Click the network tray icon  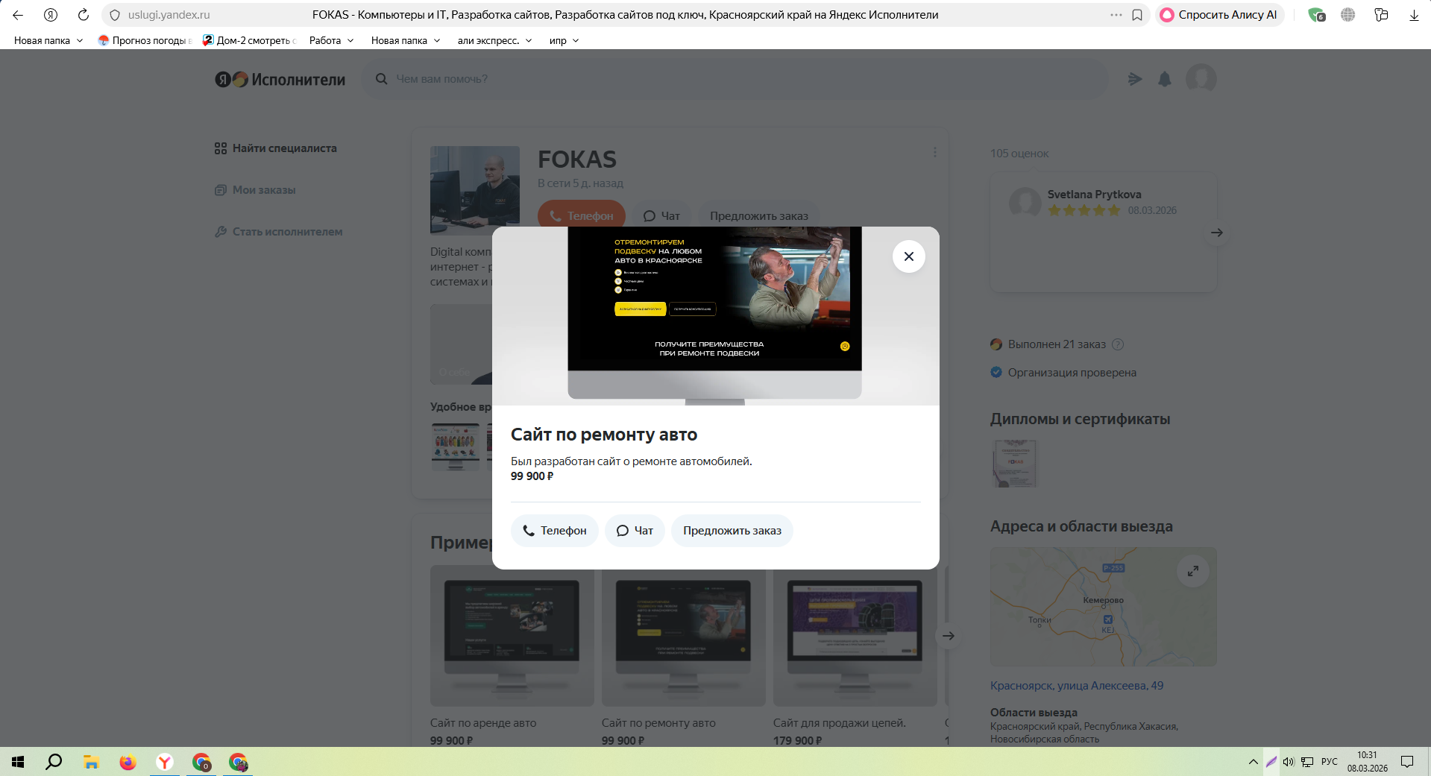point(1307,762)
